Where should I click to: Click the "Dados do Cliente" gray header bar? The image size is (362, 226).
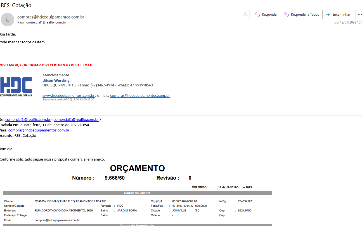(137, 193)
